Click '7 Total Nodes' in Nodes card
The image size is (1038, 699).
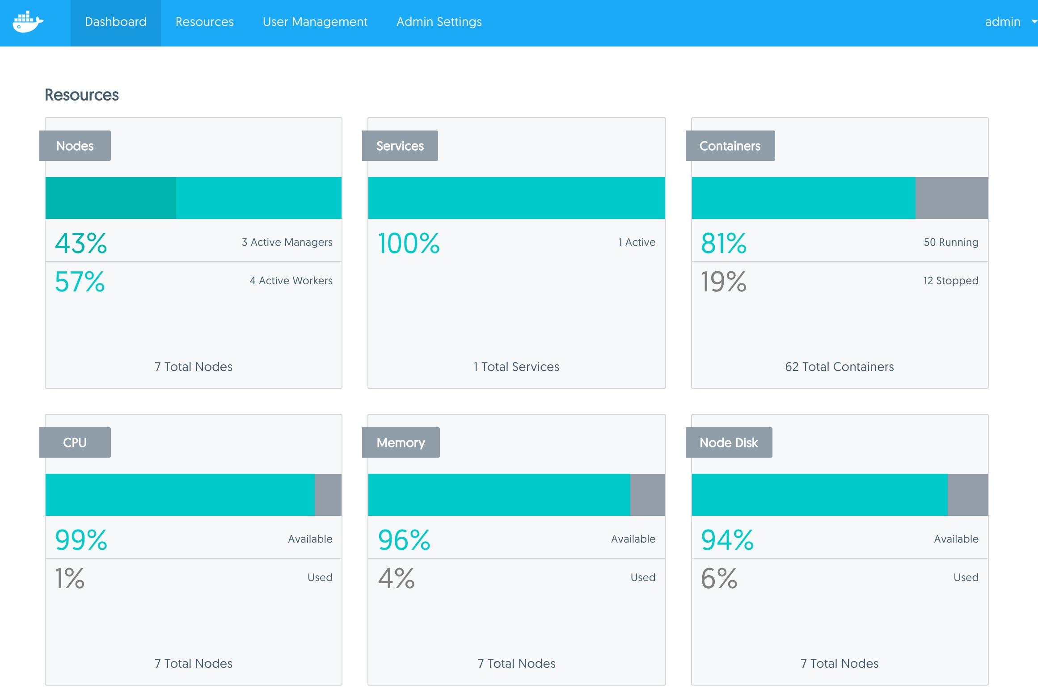194,367
